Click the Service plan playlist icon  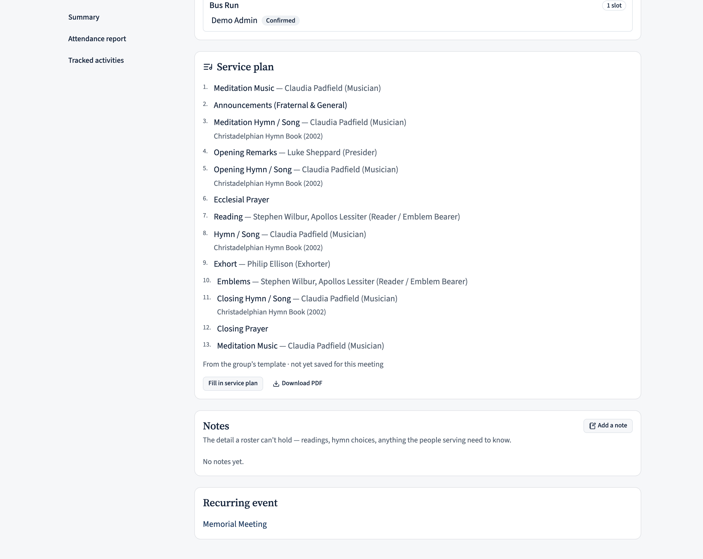(x=208, y=67)
